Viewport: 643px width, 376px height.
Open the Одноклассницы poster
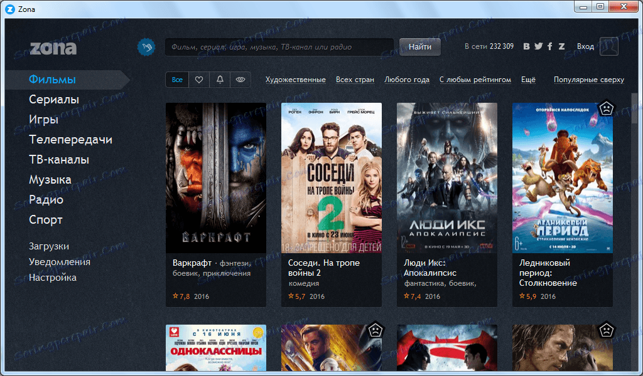[216, 348]
